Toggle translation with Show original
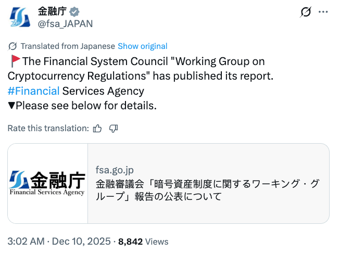This screenshot has width=339, height=253. (142, 46)
